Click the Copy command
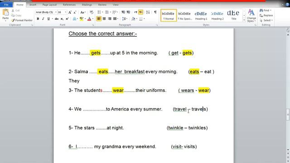The image size is (290, 163). pos(16,15)
